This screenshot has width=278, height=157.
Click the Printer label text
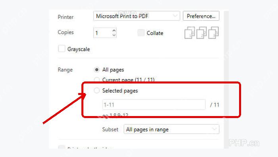pos(66,17)
